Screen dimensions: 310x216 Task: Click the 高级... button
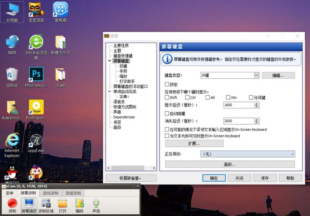pyautogui.click(x=230, y=164)
